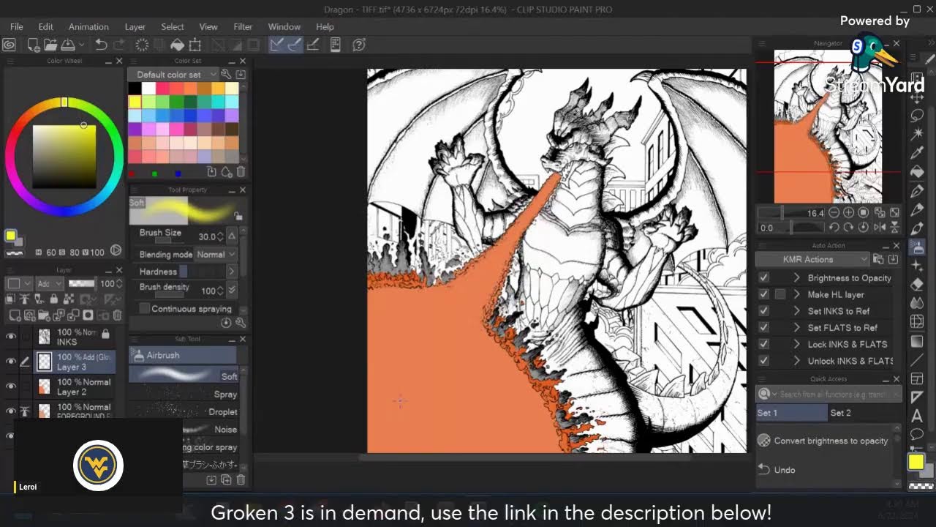Image resolution: width=936 pixels, height=527 pixels.
Task: Select the Spray airbrush sub tool
Action: [225, 395]
